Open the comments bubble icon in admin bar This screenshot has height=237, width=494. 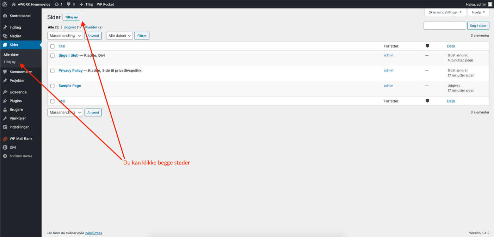(x=69, y=4)
